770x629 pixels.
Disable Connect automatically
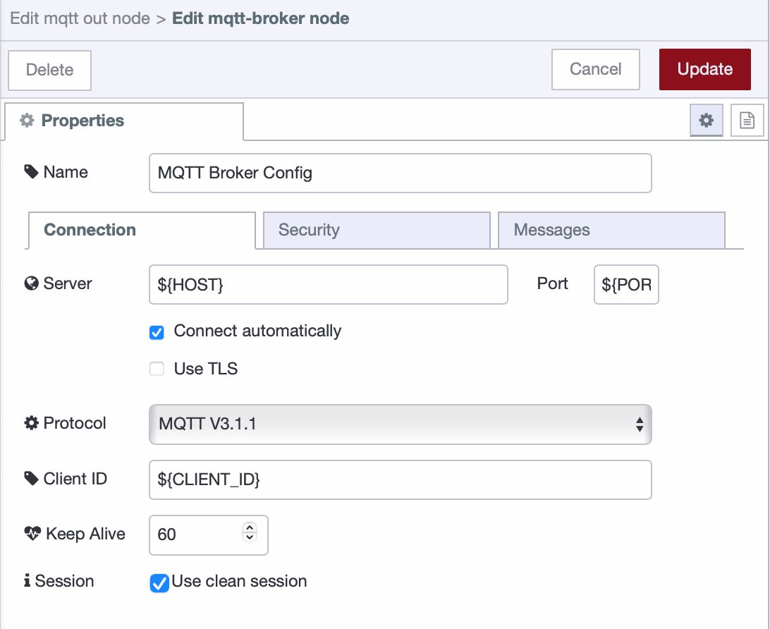pyautogui.click(x=157, y=331)
